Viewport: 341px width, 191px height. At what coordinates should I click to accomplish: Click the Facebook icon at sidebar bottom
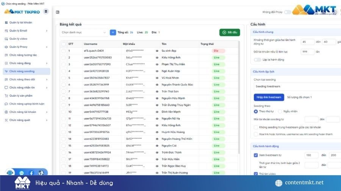[31, 173]
